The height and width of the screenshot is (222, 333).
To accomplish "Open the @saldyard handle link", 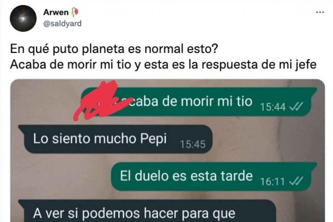I will click(x=62, y=24).
